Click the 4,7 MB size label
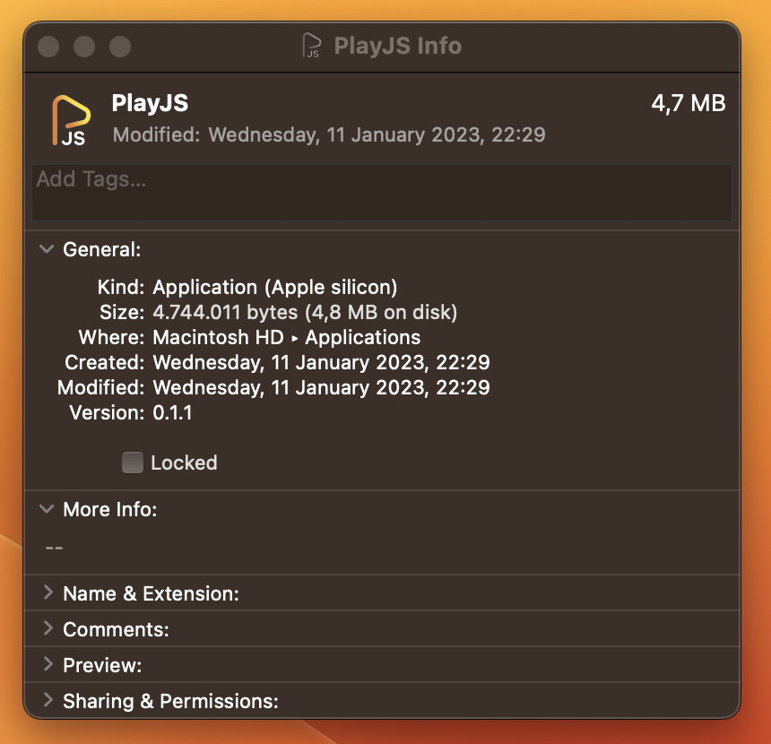The height and width of the screenshot is (744, 771). tap(689, 103)
